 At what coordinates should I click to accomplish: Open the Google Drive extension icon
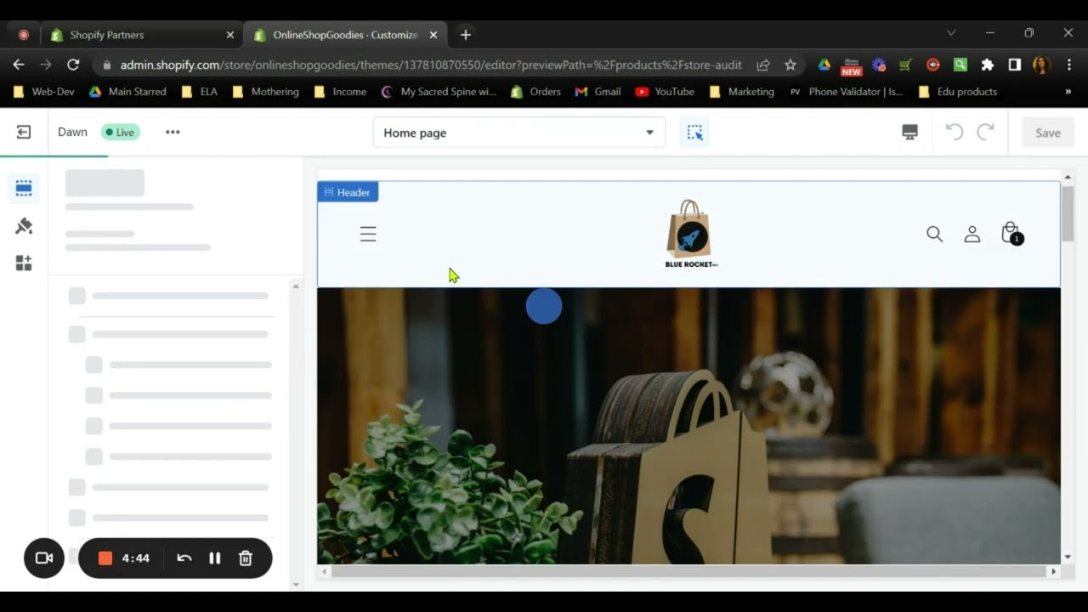point(824,65)
